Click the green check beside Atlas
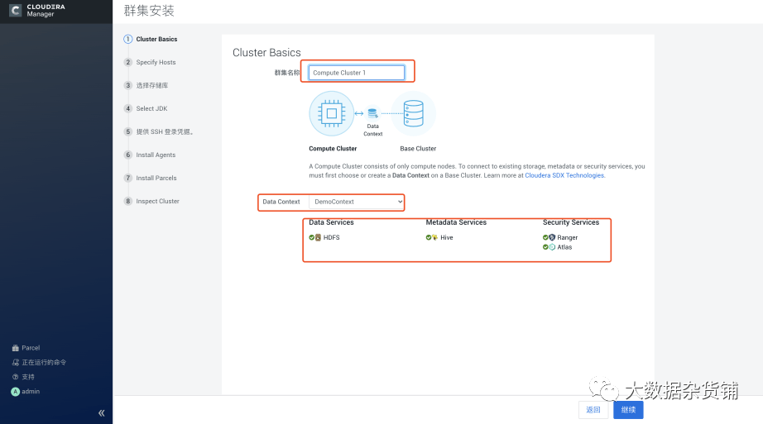Viewport: 763px width, 424px height. 545,247
